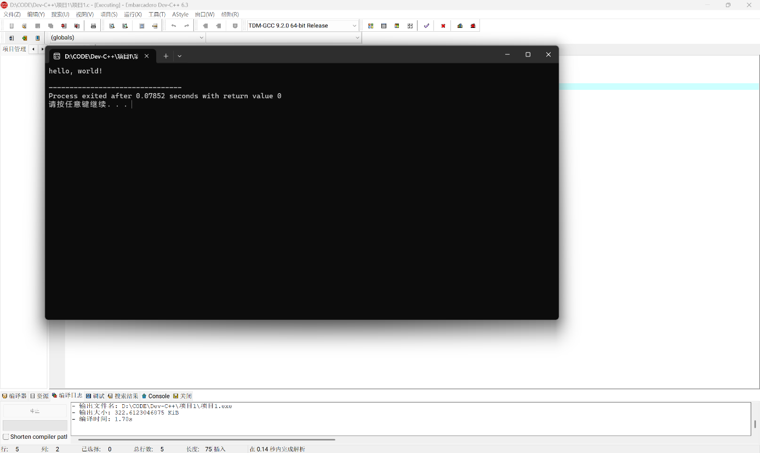The height and width of the screenshot is (453, 760).
Task: Click the Find toolbar icon
Action: pyautogui.click(x=112, y=26)
